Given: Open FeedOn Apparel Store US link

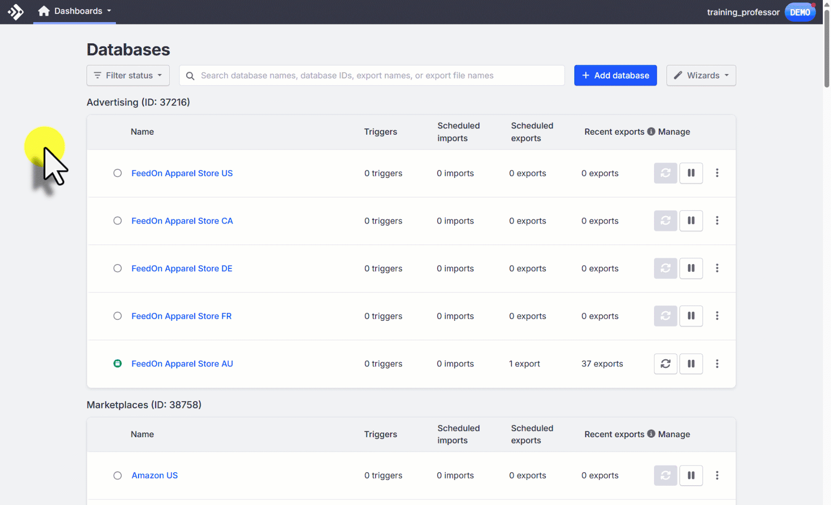Looking at the screenshot, I should [x=182, y=173].
